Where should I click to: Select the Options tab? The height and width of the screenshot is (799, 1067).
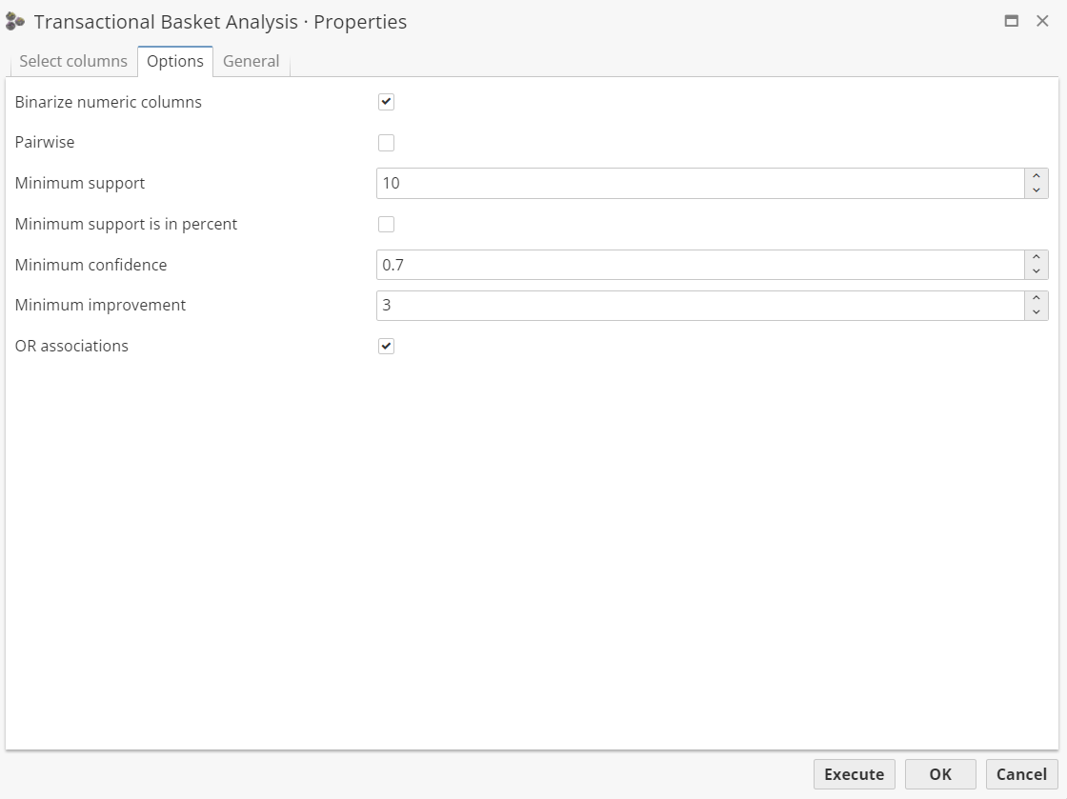pyautogui.click(x=175, y=61)
